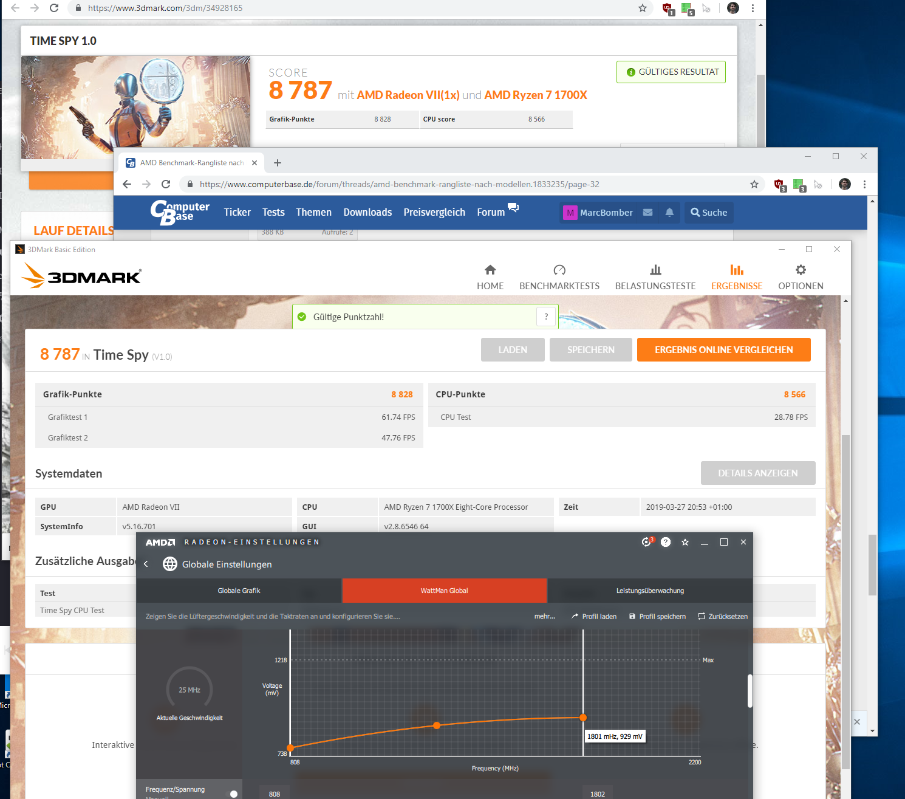Click uBlock extension icon in top browser
Image resolution: width=905 pixels, height=799 pixels.
tap(668, 9)
